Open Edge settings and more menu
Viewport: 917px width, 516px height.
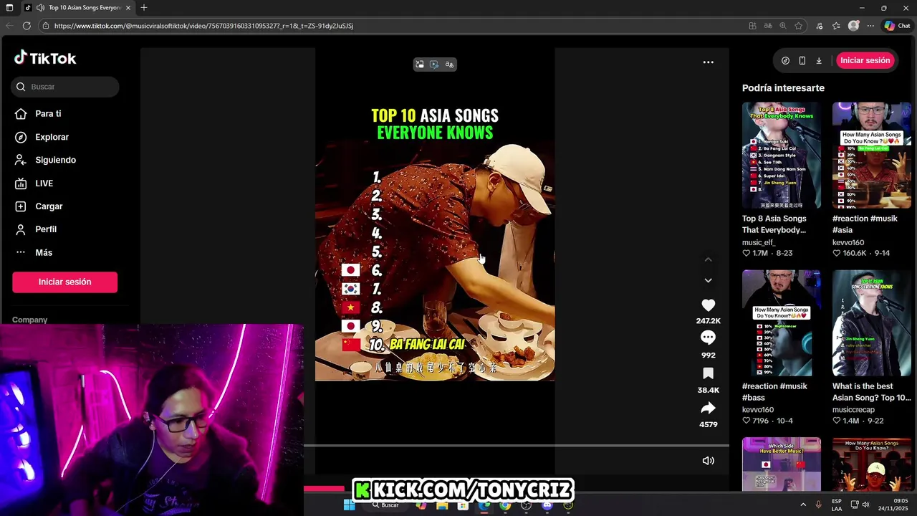click(870, 26)
